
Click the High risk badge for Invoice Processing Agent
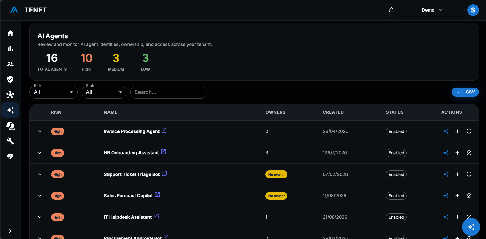tap(57, 132)
